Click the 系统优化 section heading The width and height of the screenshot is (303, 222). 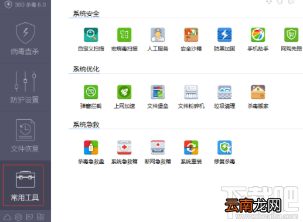click(86, 69)
